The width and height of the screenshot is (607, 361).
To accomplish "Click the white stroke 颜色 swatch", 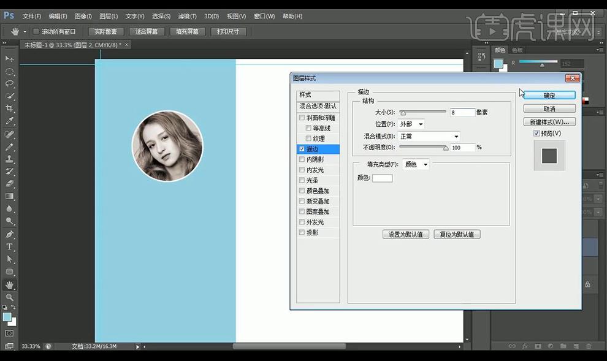I will [382, 178].
